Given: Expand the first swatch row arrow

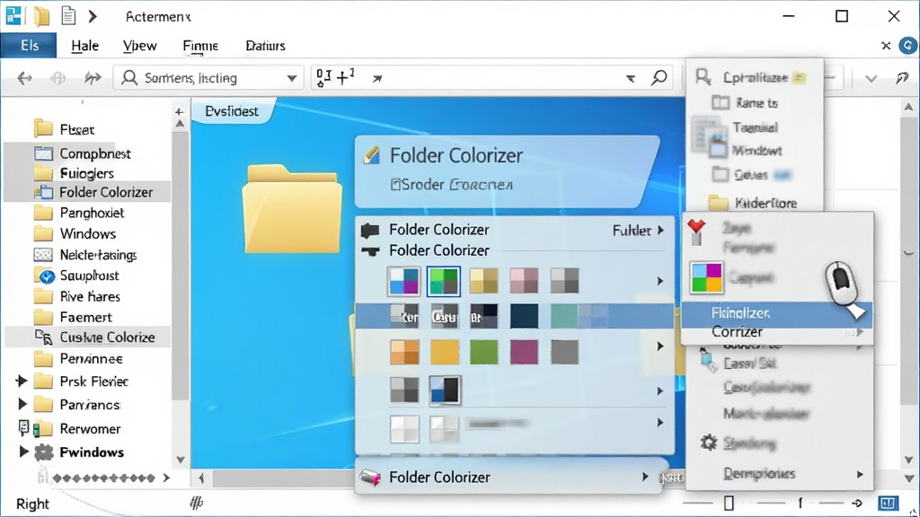Looking at the screenshot, I should pos(660,281).
